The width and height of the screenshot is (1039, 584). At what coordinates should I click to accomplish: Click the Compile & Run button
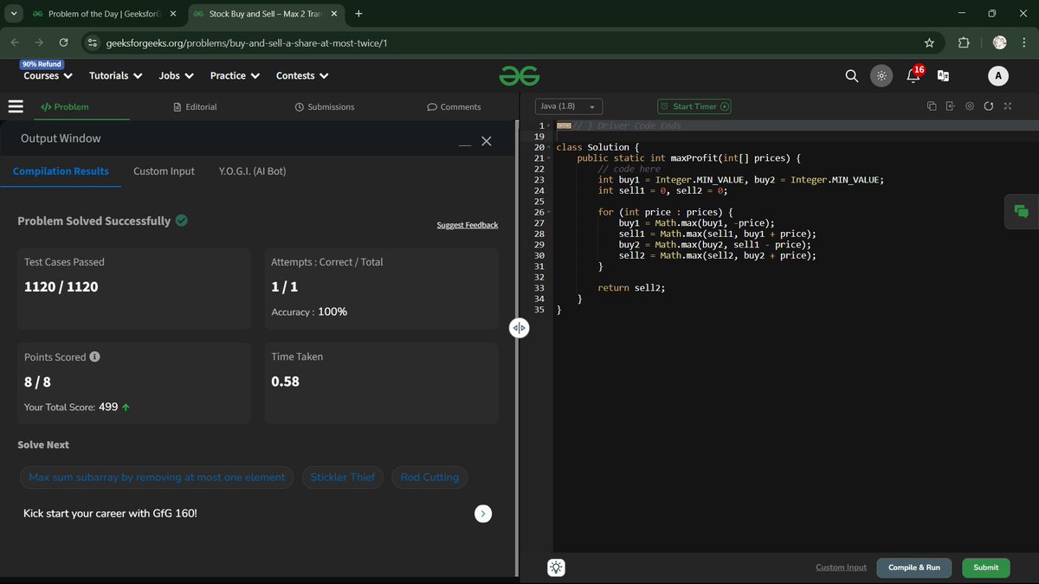(914, 568)
